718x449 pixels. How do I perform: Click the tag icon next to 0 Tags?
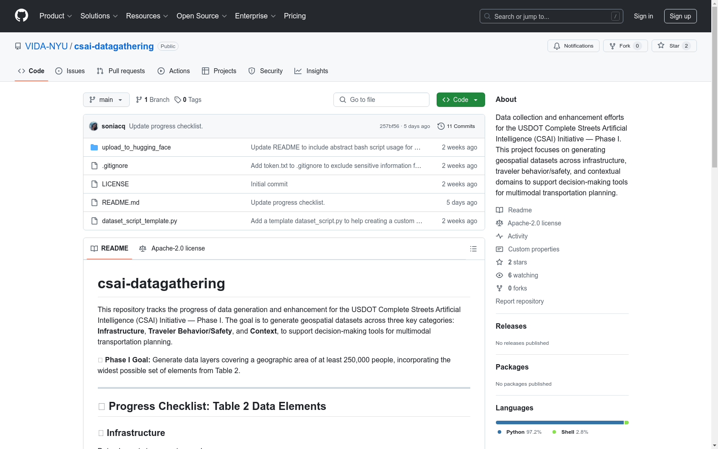click(x=178, y=100)
